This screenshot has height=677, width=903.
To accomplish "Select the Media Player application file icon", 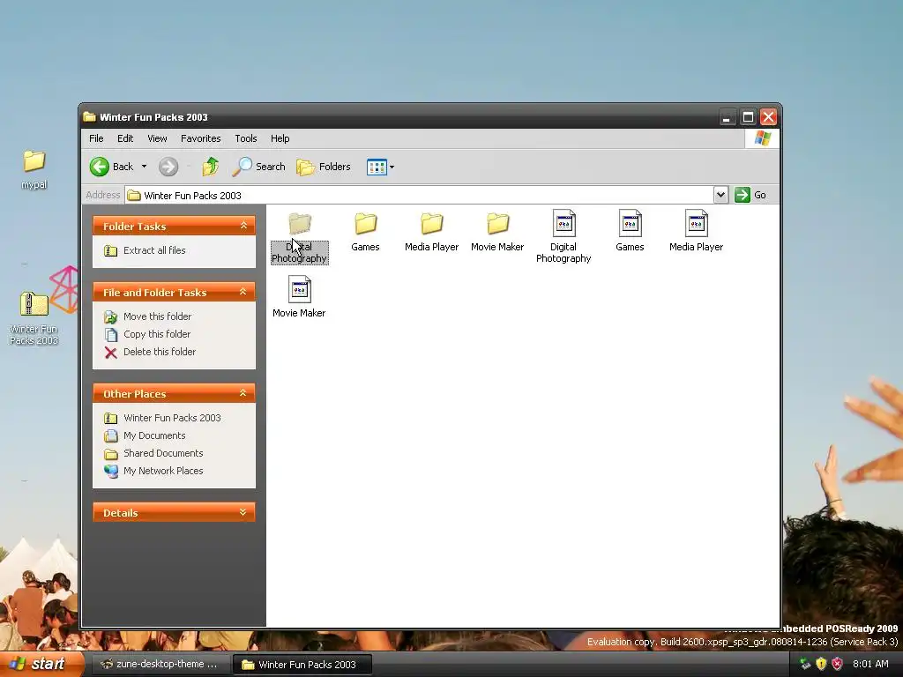I will coord(697,223).
